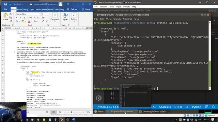Toggle Underline formatting in Word
The width and height of the screenshot is (218, 122).
(x=24, y=18)
